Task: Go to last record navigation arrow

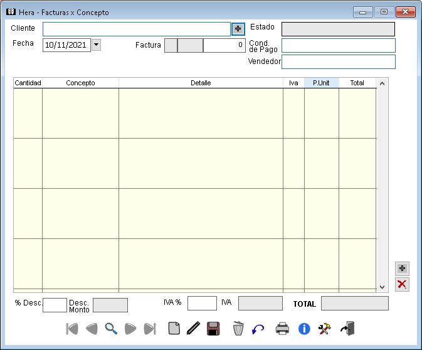Action: click(x=150, y=328)
